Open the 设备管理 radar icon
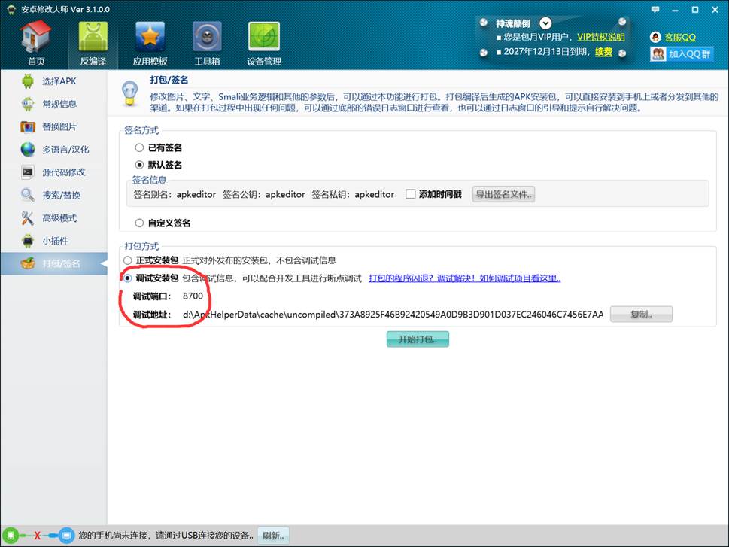 point(263,36)
